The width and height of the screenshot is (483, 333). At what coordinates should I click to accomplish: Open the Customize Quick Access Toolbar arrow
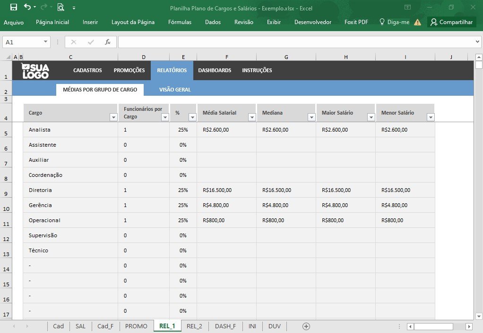tap(74, 8)
